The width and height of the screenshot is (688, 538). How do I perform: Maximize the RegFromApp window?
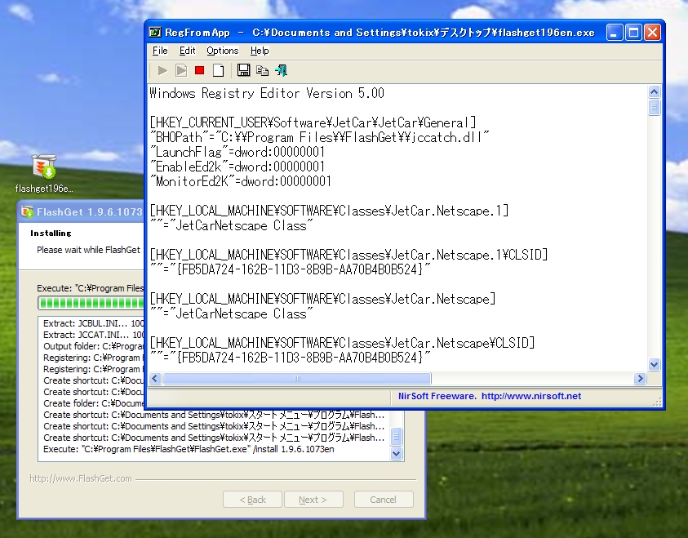point(633,33)
